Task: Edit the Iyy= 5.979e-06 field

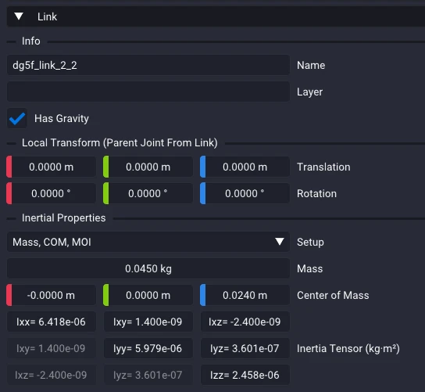Action: coord(148,348)
